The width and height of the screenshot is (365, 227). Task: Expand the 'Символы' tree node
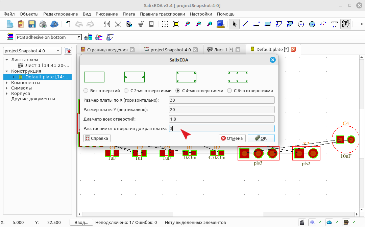(7, 88)
